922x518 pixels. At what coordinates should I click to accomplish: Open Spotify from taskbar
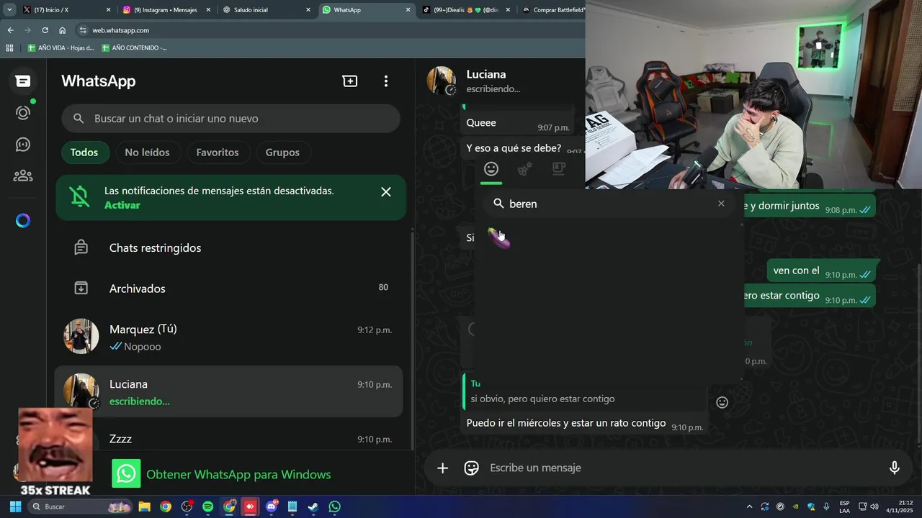point(208,506)
